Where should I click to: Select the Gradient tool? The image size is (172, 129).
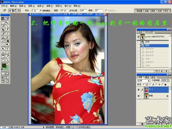pyautogui.click(x=7, y=41)
